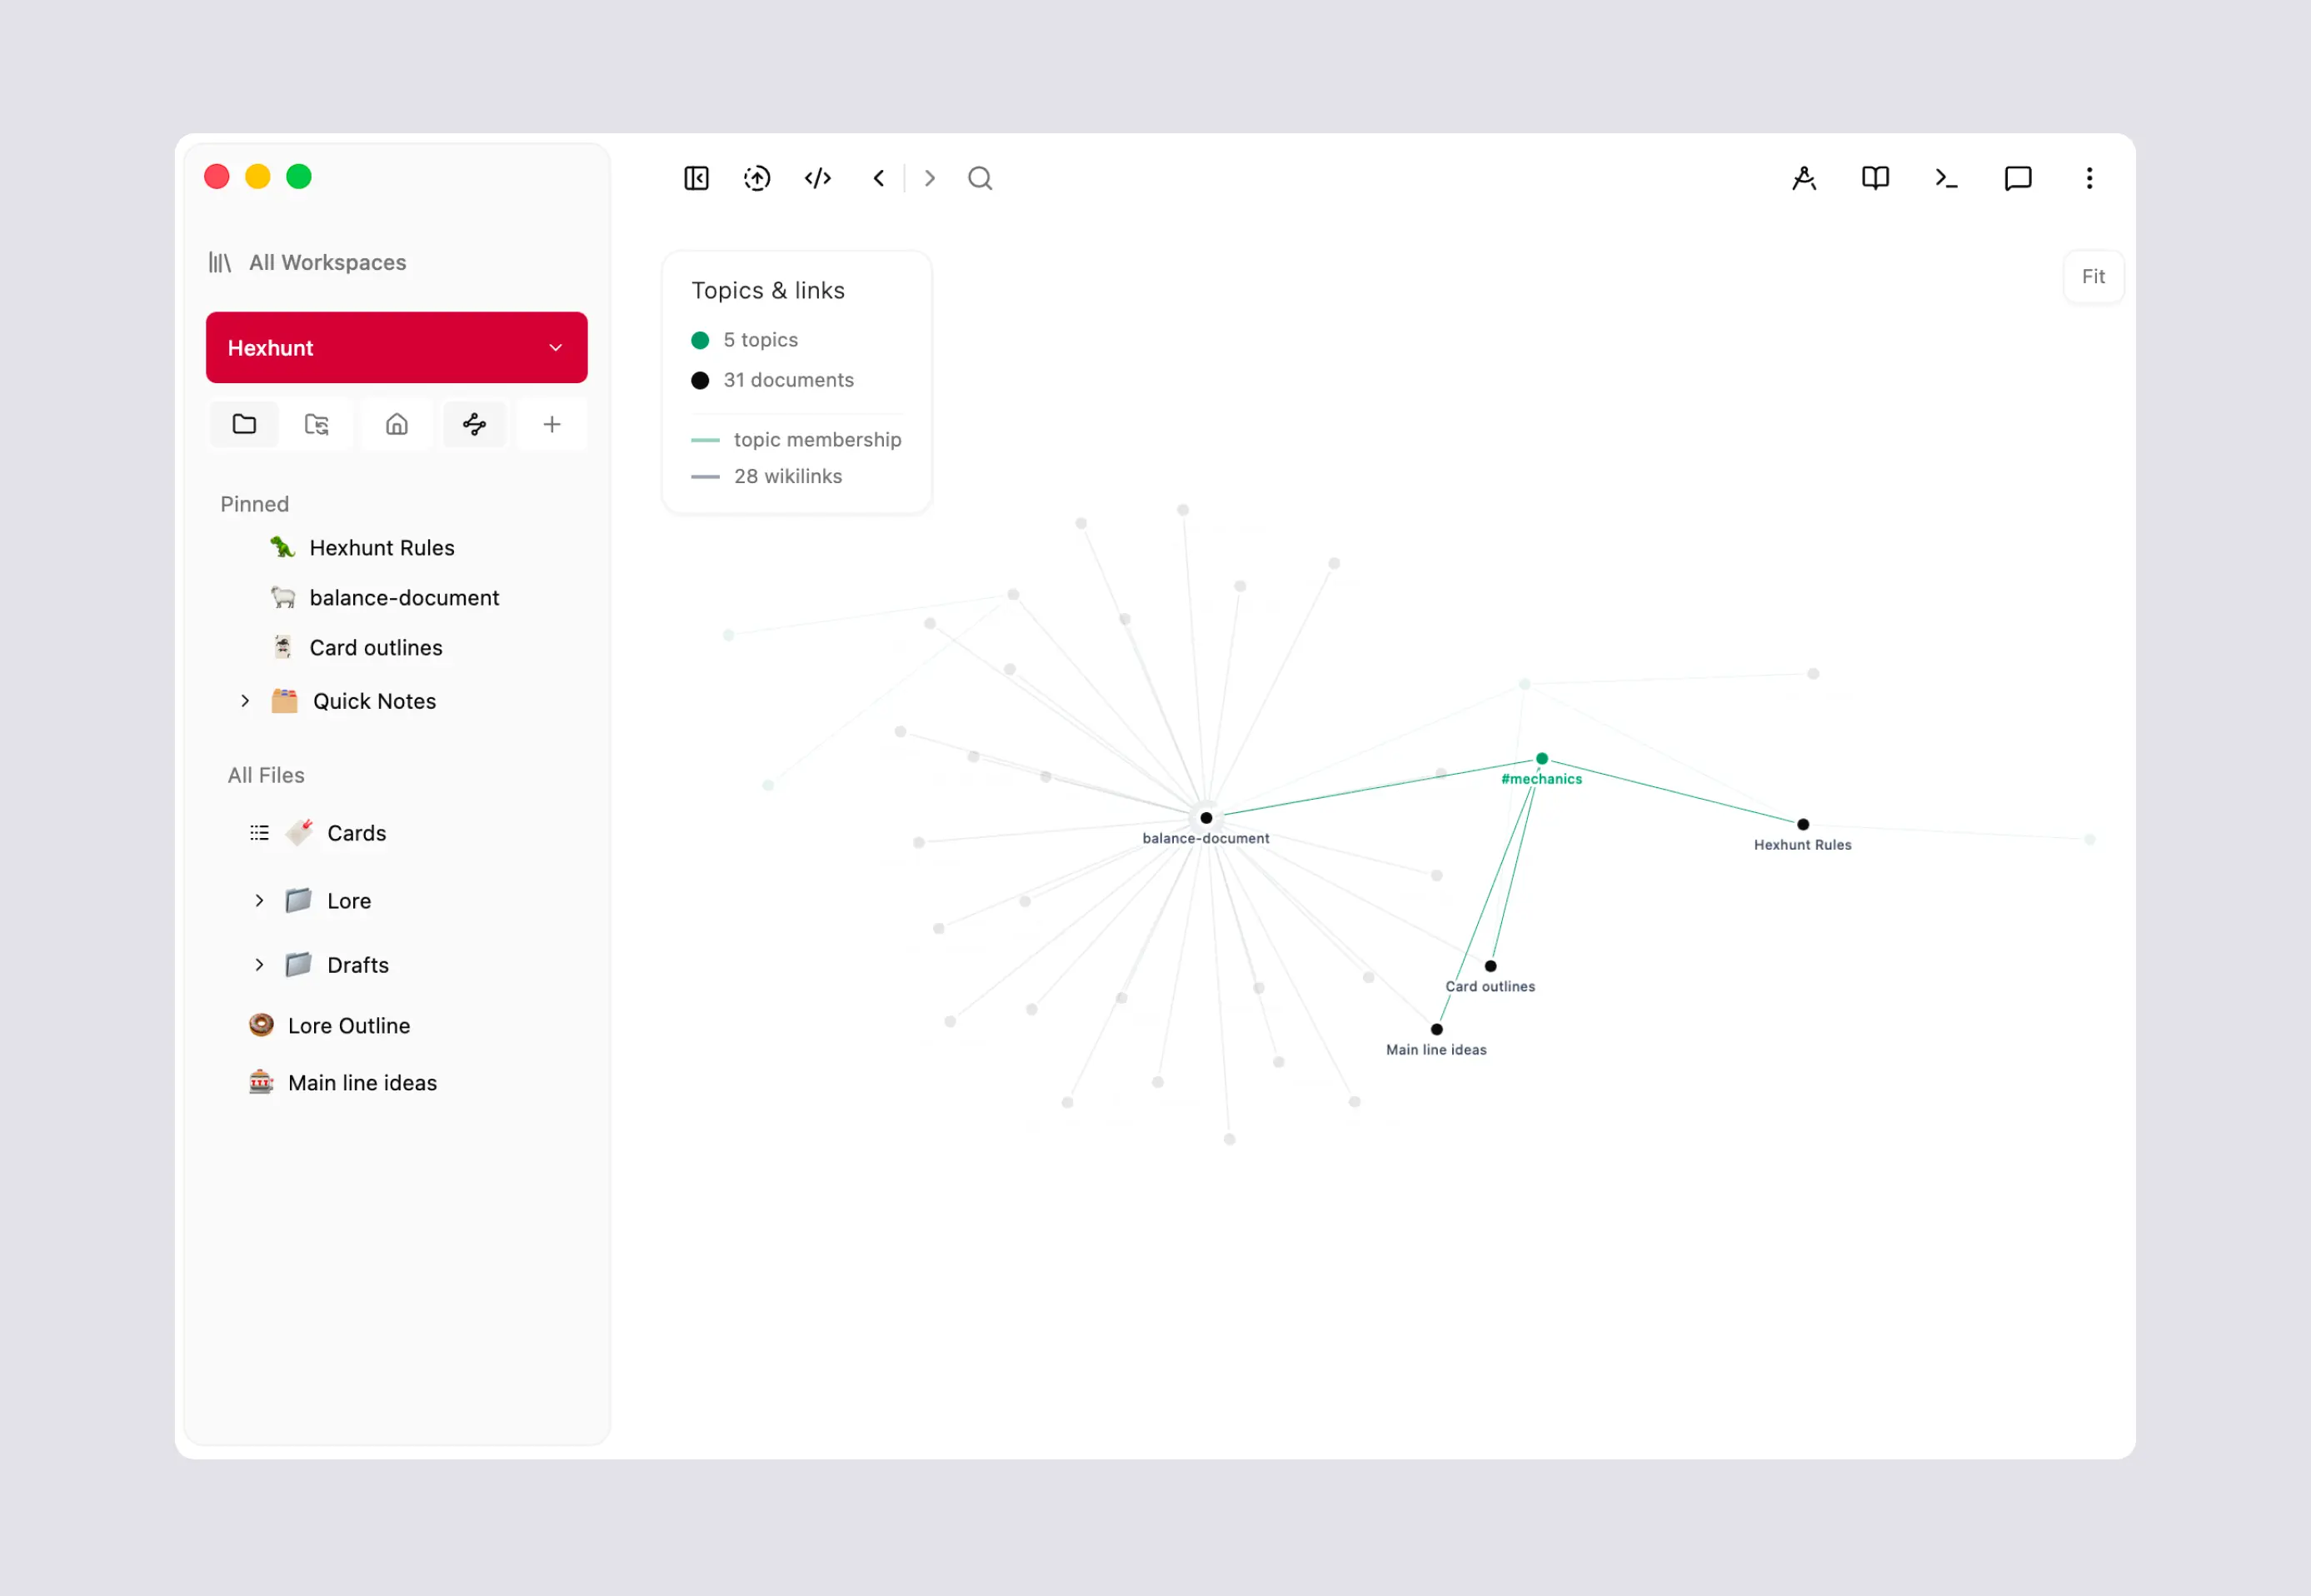Expand the Drafts folder
2311x1596 pixels.
(259, 965)
